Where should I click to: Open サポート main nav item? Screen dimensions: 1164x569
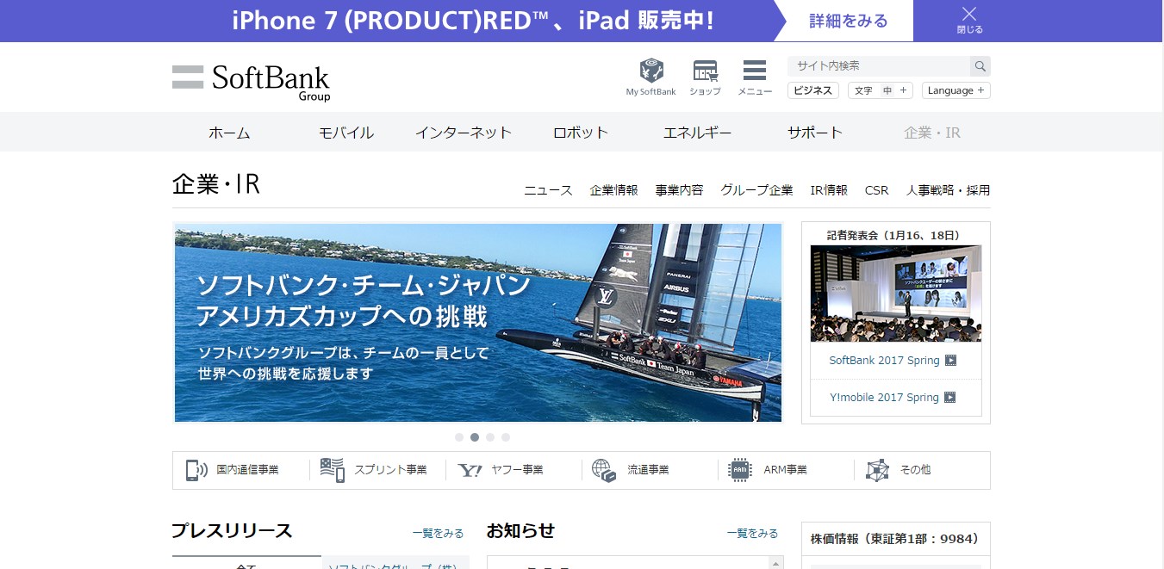[x=815, y=133]
